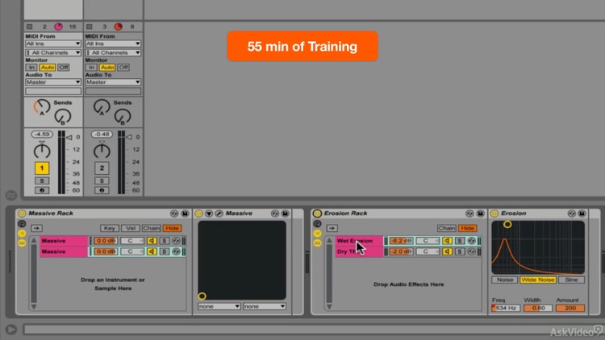This screenshot has height=340, width=605.
Task: Click Erosion Amount value 200
Action: tap(570, 308)
